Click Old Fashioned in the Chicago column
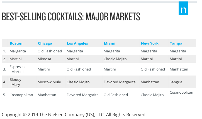 [50, 51]
